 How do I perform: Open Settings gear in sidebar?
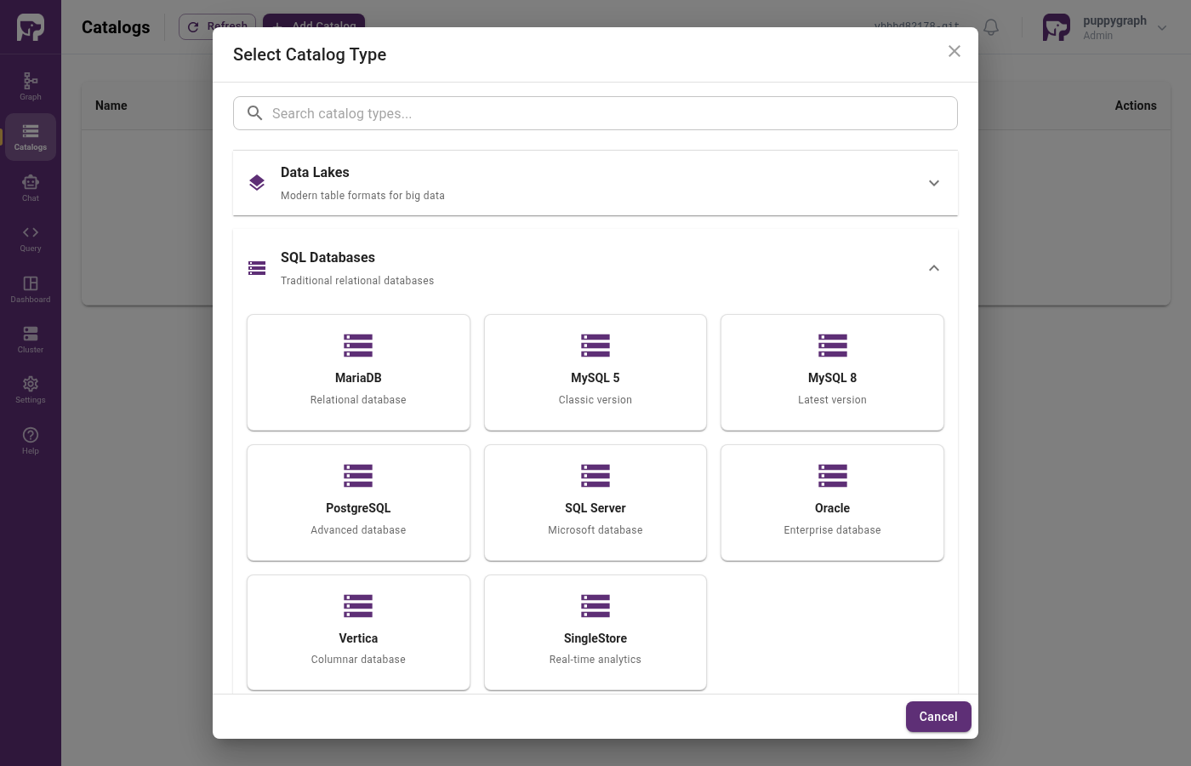(x=31, y=391)
